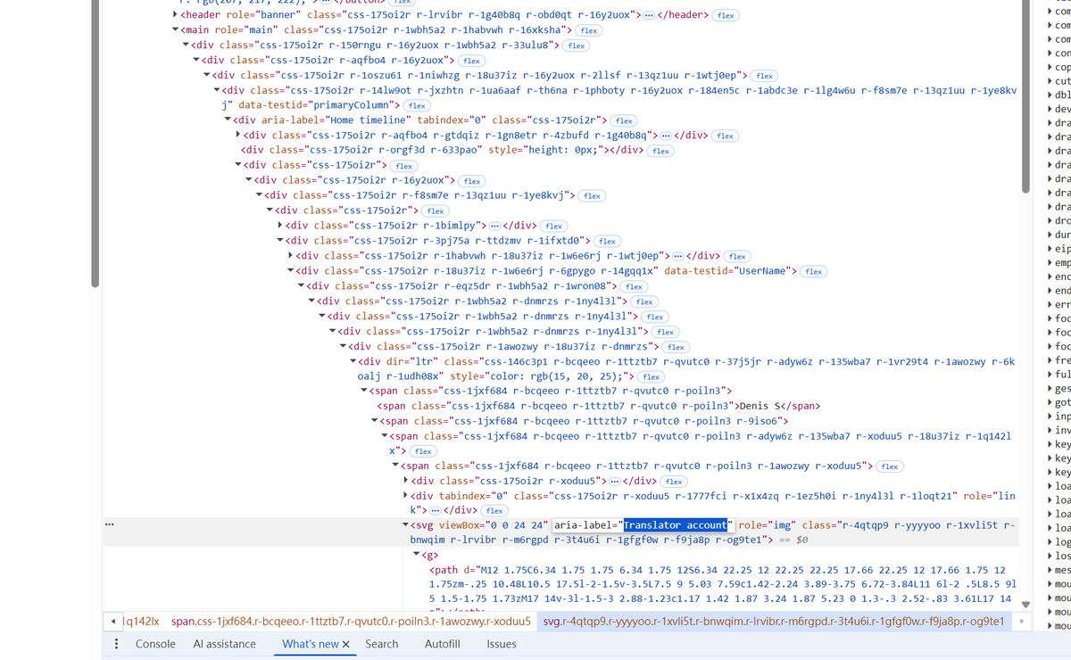Toggle flex badge on the r-1oszu61 div row
1071x660 pixels.
coord(765,76)
